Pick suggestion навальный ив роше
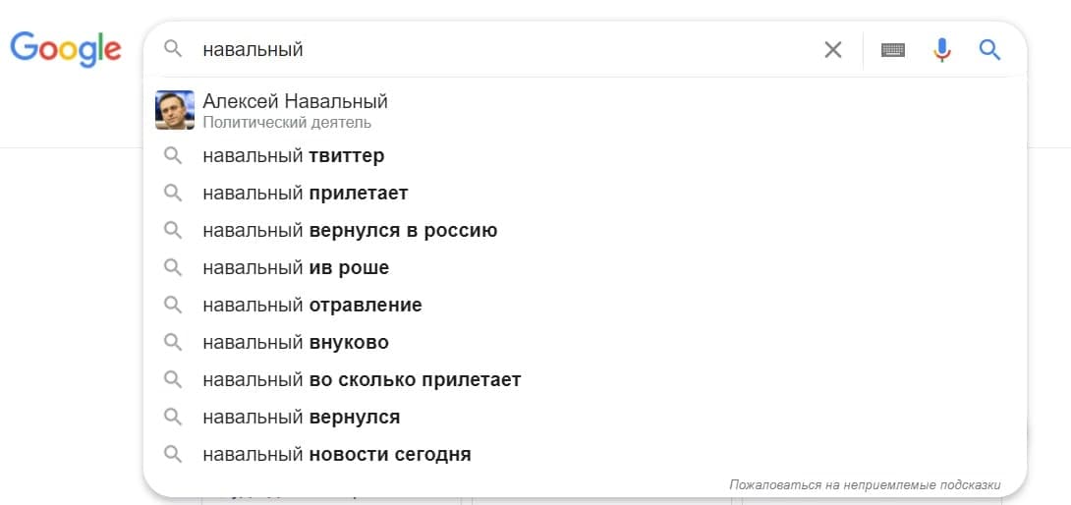The image size is (1071, 505). coord(585,268)
